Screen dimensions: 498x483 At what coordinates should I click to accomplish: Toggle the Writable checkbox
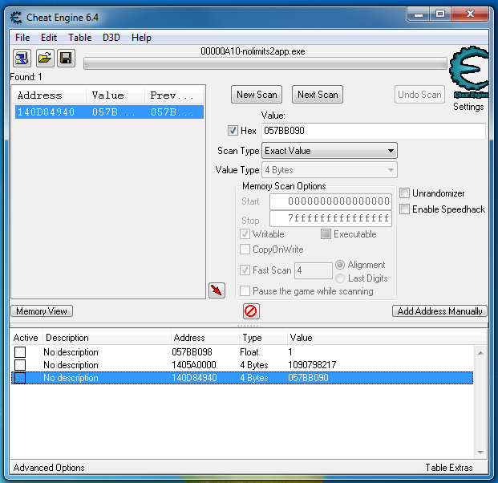pyautogui.click(x=245, y=233)
